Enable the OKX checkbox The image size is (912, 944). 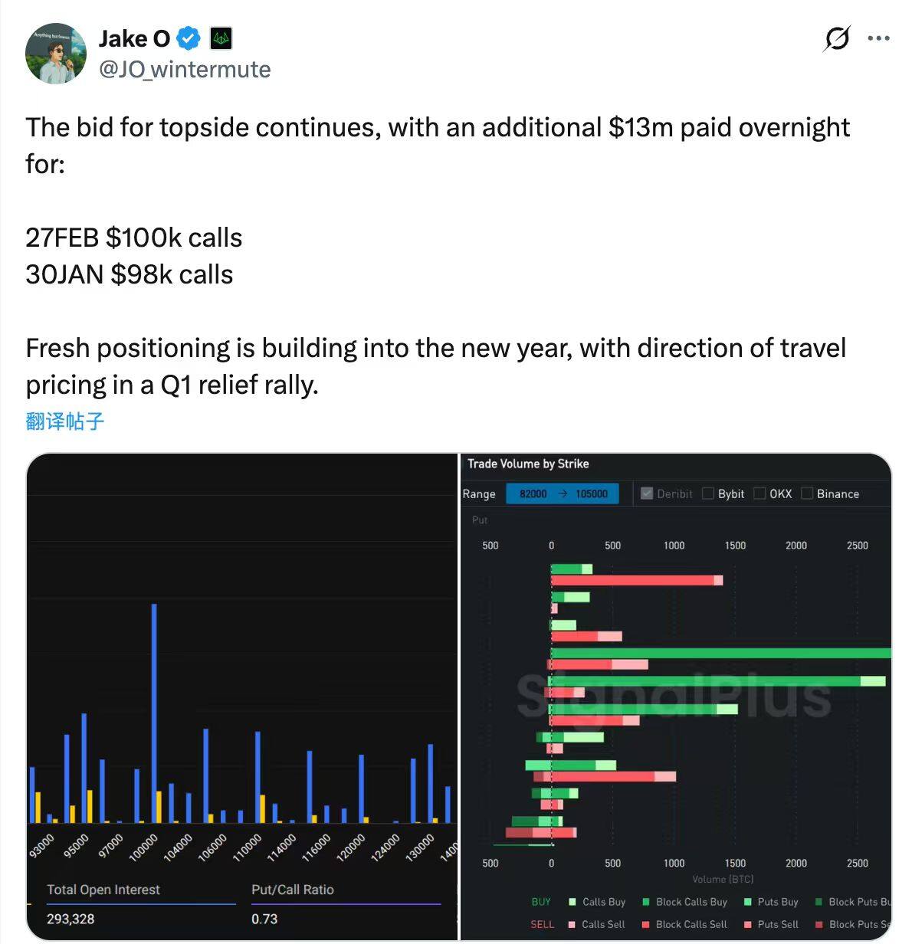[x=759, y=493]
